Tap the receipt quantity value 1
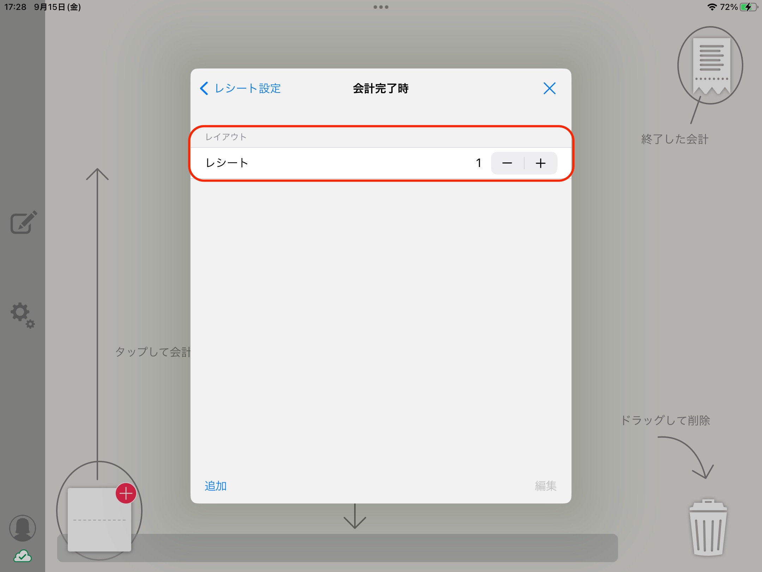762x572 pixels. [x=479, y=163]
